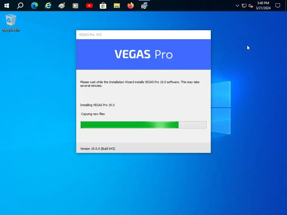Click the taskbar search magnifier icon
The height and width of the screenshot is (215, 287).
click(x=20, y=6)
